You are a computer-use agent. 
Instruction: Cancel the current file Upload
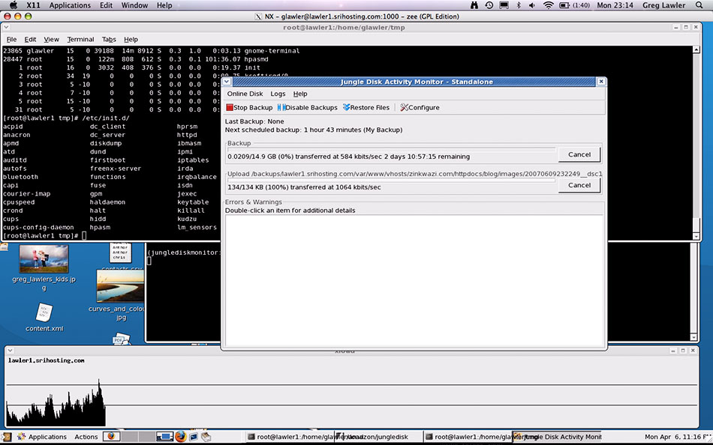point(579,185)
